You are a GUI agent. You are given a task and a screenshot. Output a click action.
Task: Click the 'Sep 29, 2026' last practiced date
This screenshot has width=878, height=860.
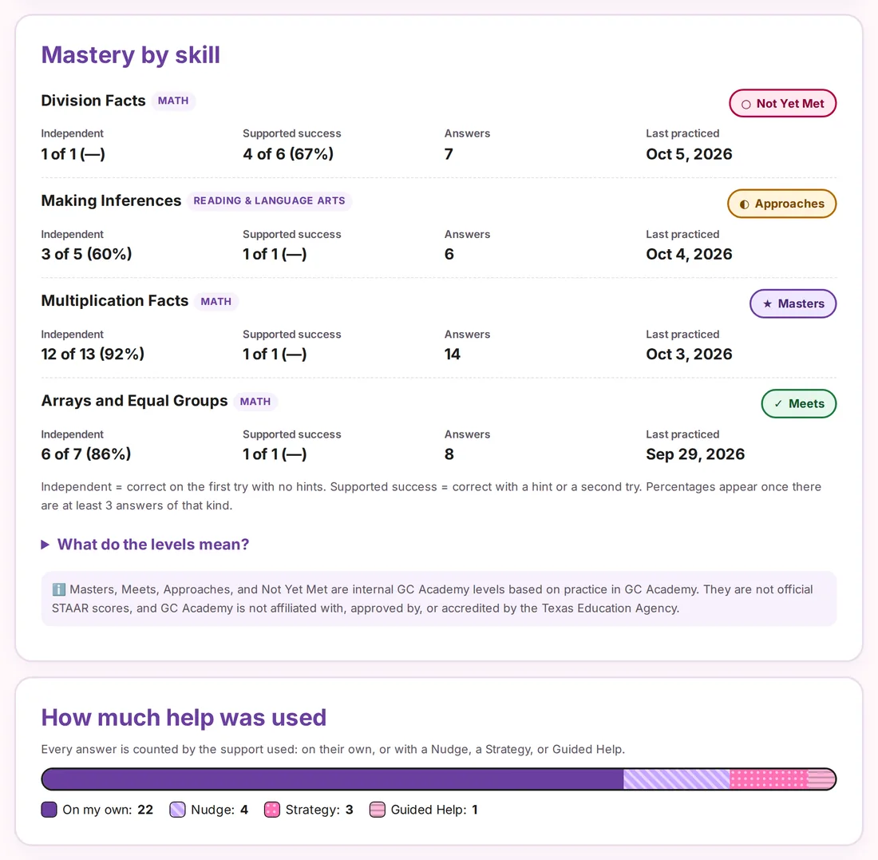pos(695,454)
